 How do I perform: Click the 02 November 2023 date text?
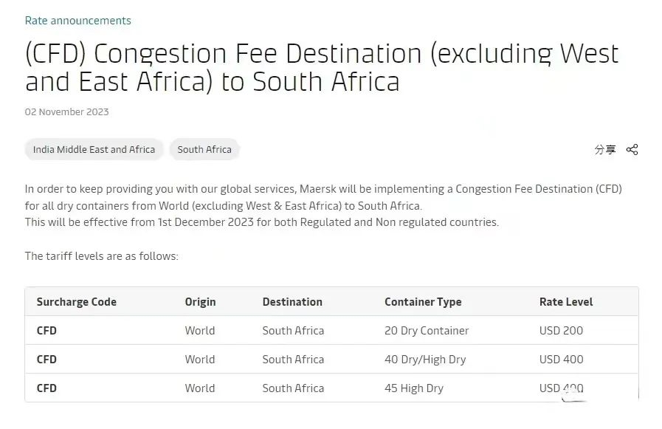click(x=67, y=112)
